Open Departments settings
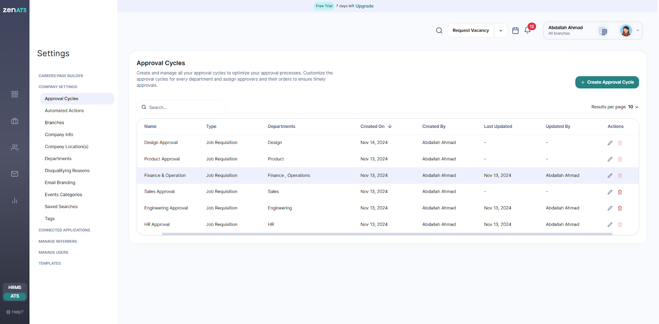Image resolution: width=659 pixels, height=324 pixels. click(x=58, y=159)
